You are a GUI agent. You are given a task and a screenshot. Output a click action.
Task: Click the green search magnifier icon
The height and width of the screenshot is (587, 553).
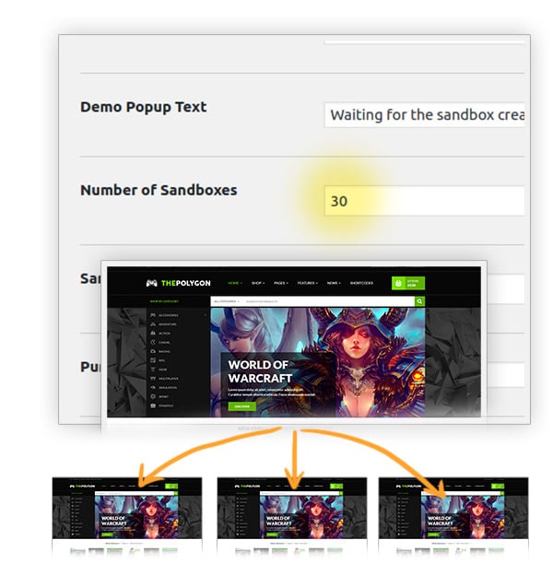(419, 301)
